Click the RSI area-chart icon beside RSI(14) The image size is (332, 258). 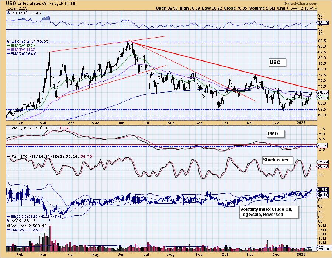[x=9, y=13]
